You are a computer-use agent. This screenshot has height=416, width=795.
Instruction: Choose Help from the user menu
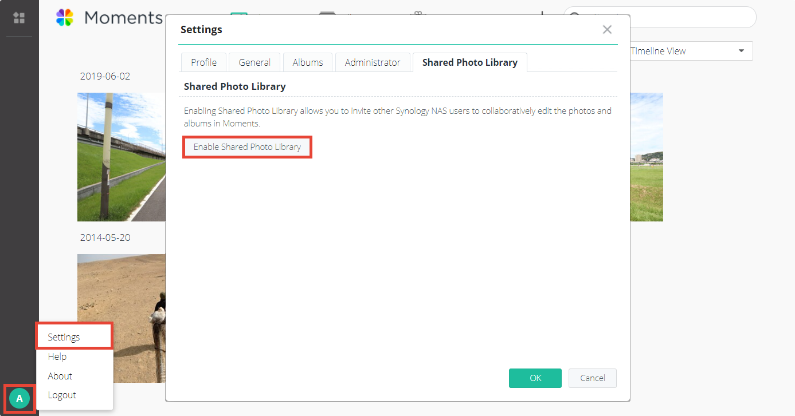[x=75, y=356]
